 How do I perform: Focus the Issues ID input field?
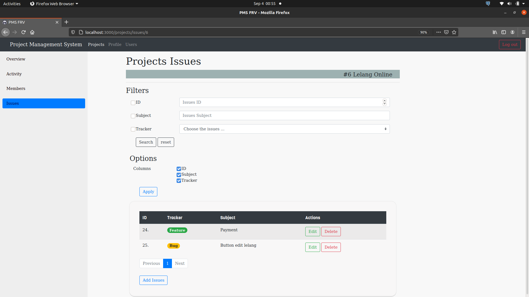click(284, 102)
